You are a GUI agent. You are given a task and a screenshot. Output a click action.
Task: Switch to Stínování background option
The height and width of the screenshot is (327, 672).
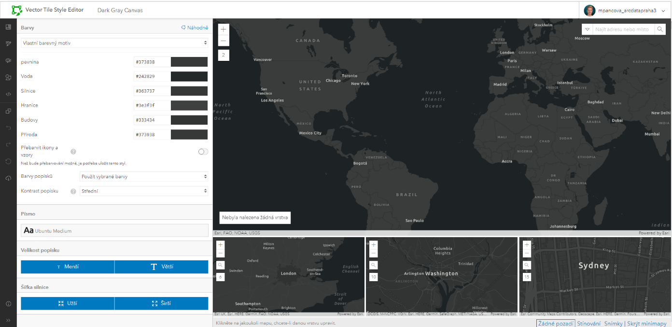589,324
